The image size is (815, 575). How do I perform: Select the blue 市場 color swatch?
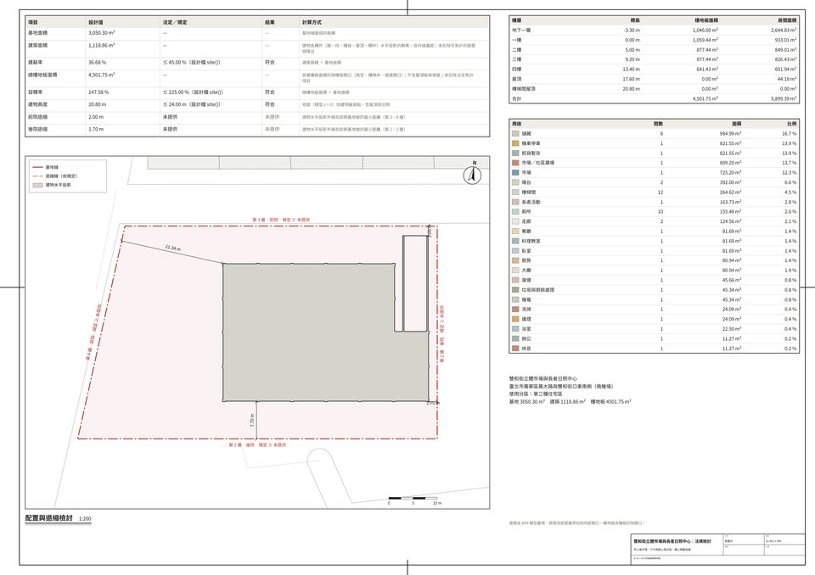515,172
